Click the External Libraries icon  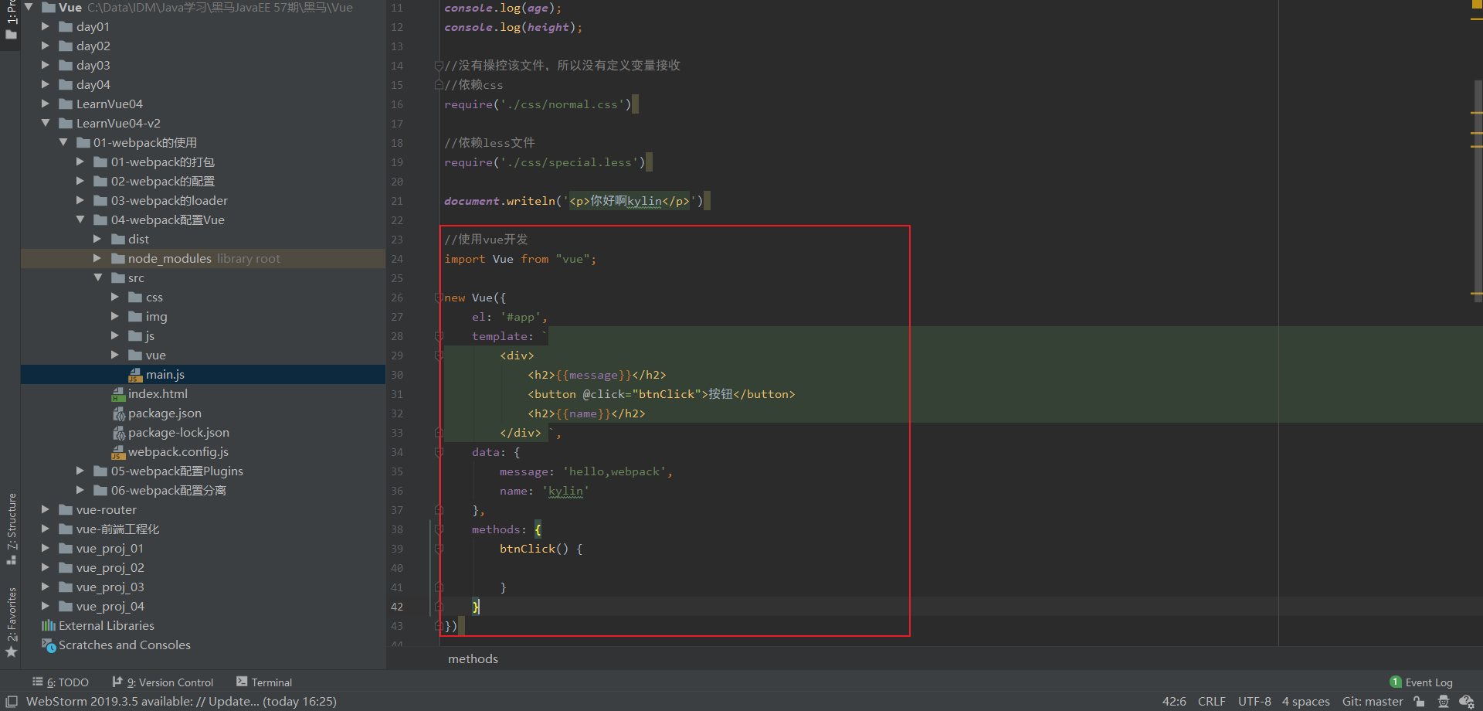pyautogui.click(x=49, y=626)
